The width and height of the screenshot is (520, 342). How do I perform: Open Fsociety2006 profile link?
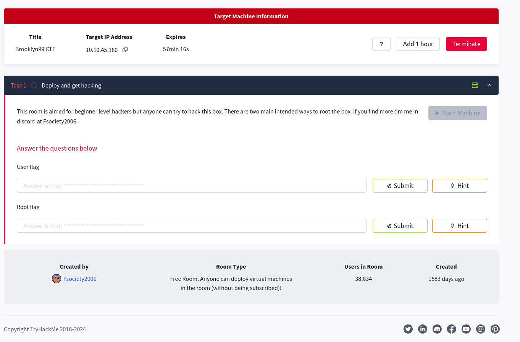[80, 279]
